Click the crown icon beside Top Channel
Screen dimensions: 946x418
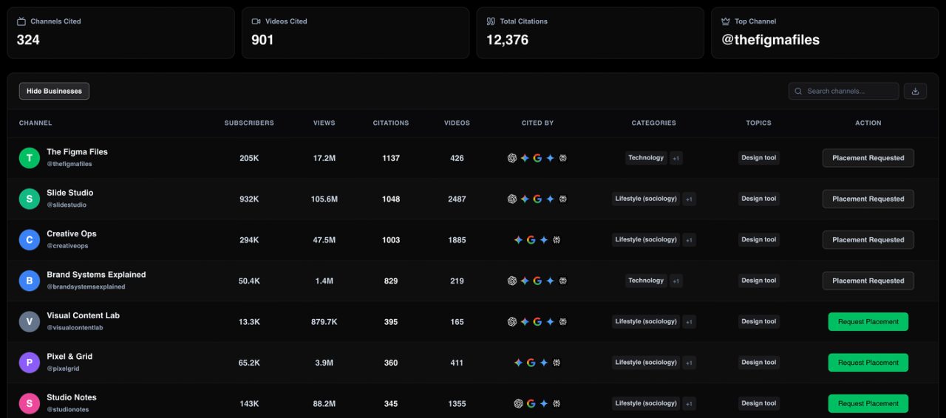pyautogui.click(x=725, y=21)
